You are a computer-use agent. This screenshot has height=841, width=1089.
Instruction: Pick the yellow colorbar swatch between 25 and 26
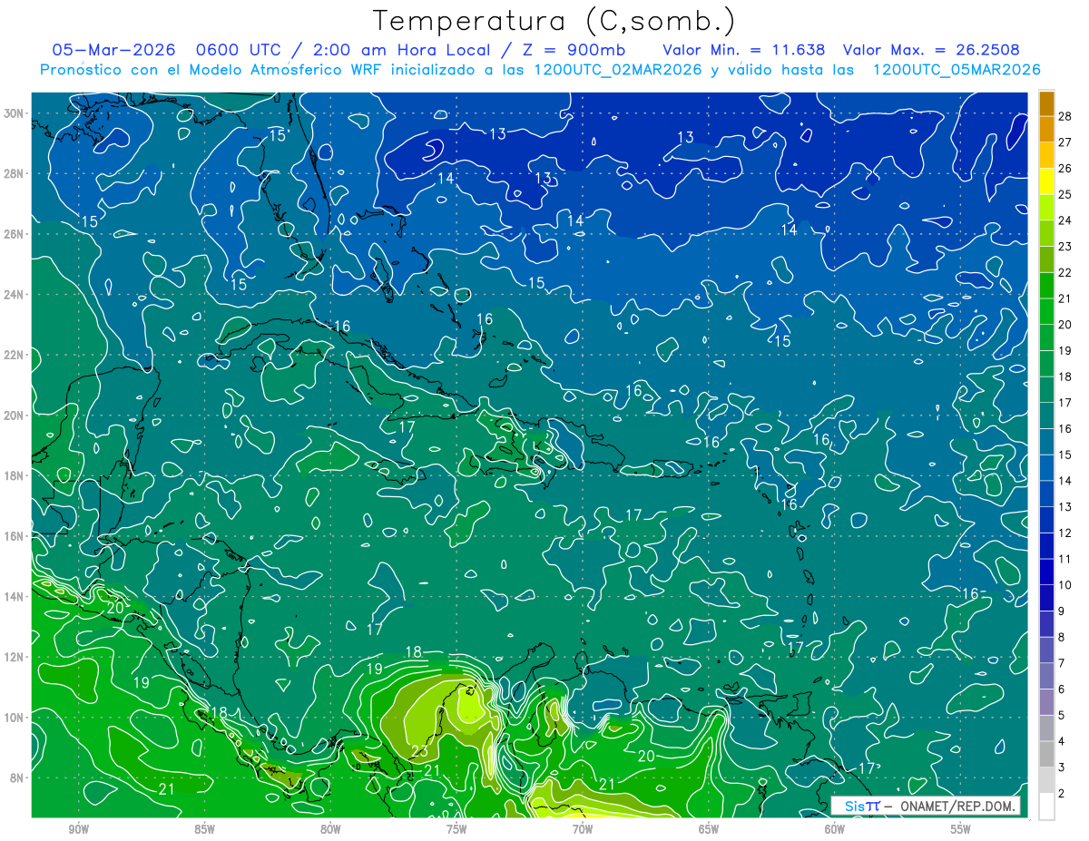pyautogui.click(x=1046, y=181)
